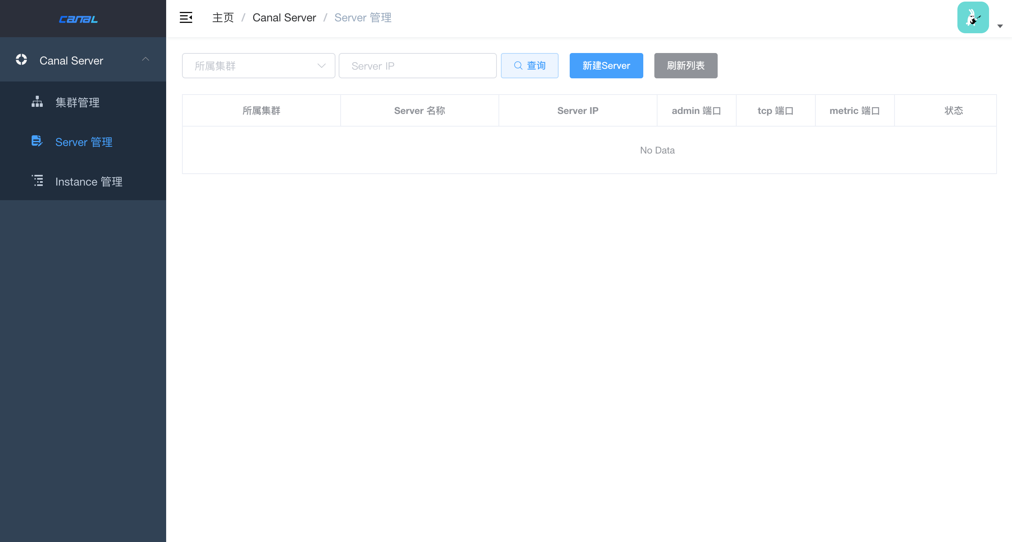1012x542 pixels.
Task: Select Server 管理 menu item
Action: click(84, 142)
